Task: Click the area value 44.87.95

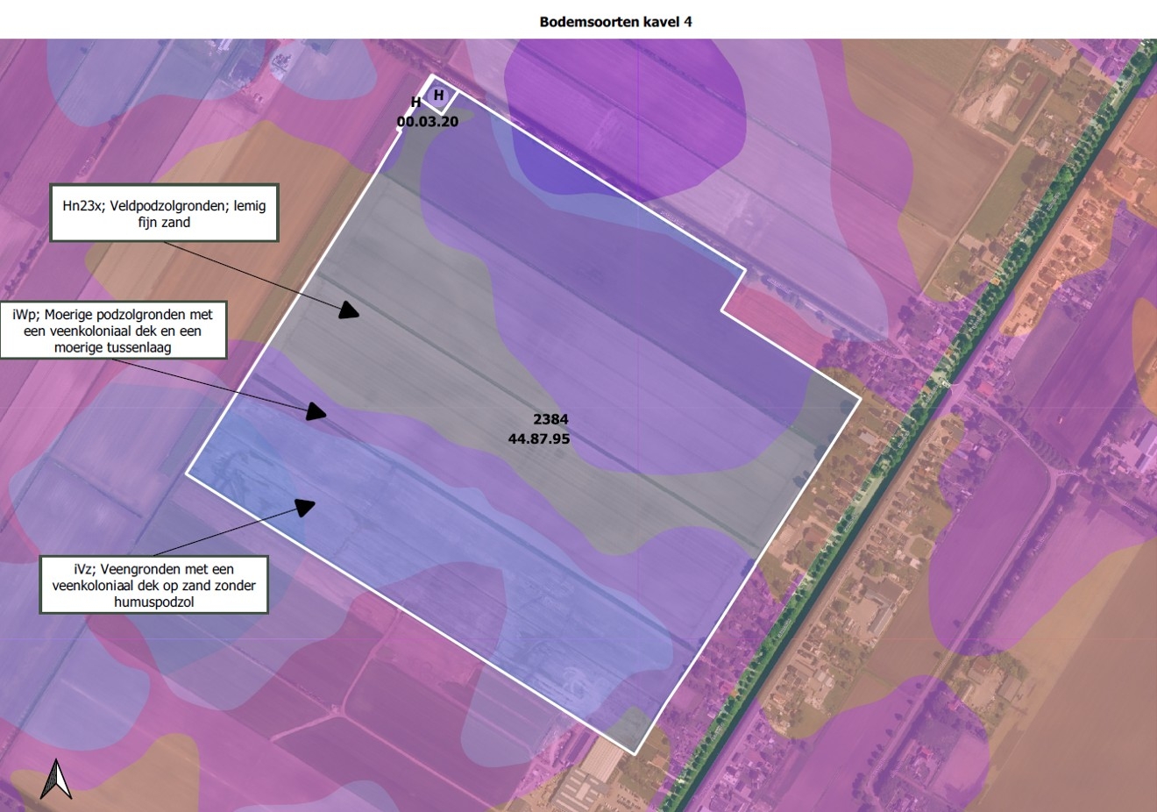Action: point(538,438)
